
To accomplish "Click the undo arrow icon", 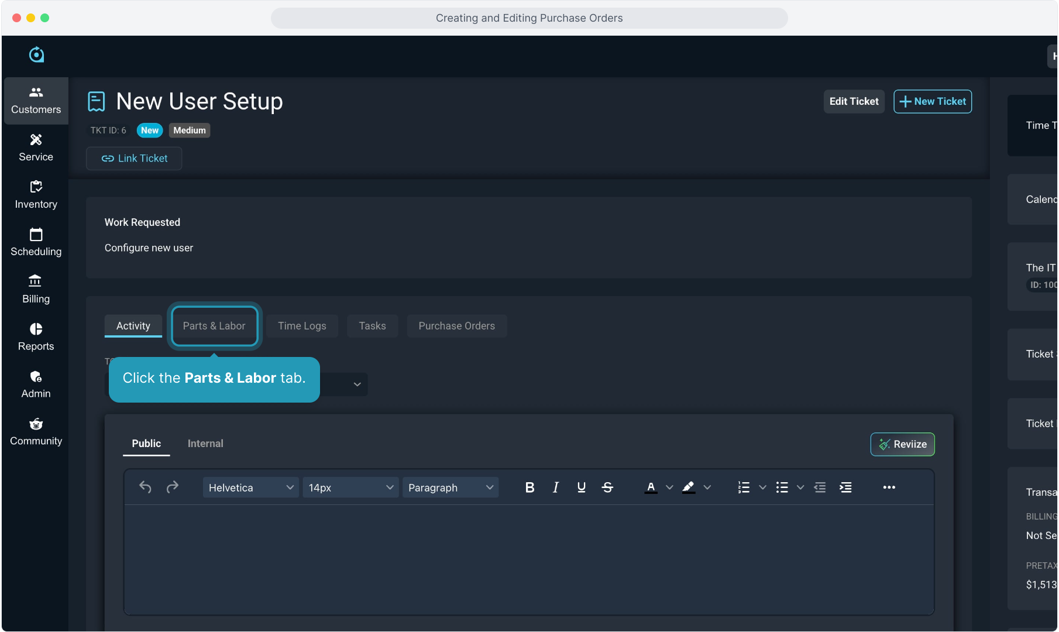I will point(145,487).
